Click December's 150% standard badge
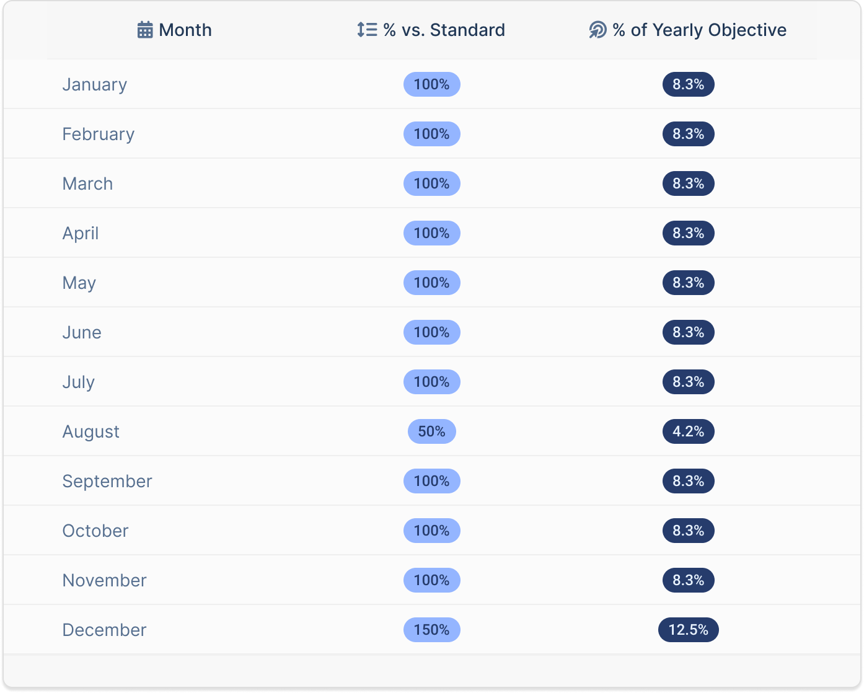This screenshot has height=693, width=864. pyautogui.click(x=431, y=630)
